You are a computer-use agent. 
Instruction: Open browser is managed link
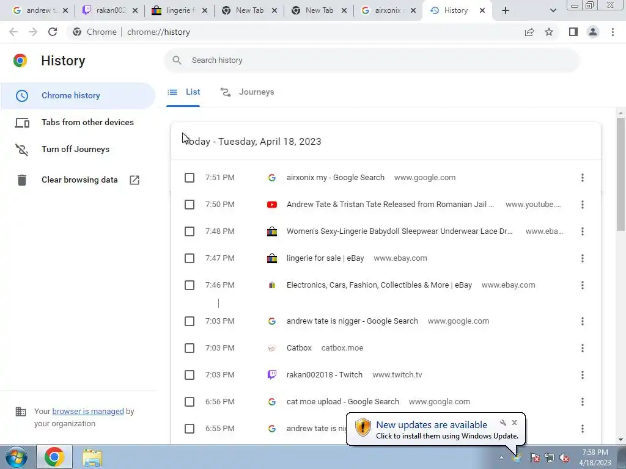click(88, 412)
